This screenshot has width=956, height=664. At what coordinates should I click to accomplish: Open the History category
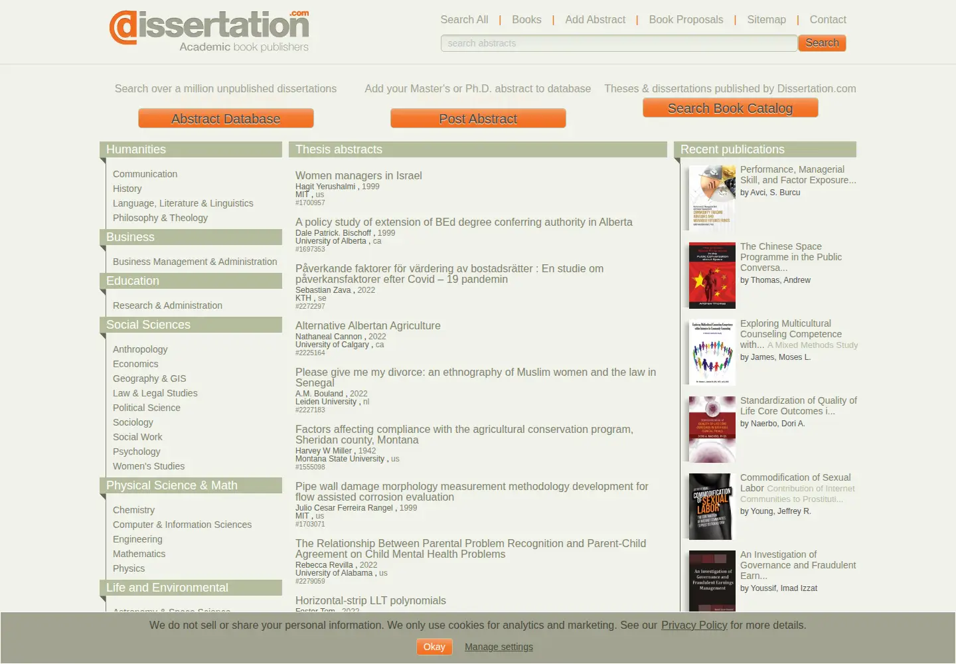[127, 189]
